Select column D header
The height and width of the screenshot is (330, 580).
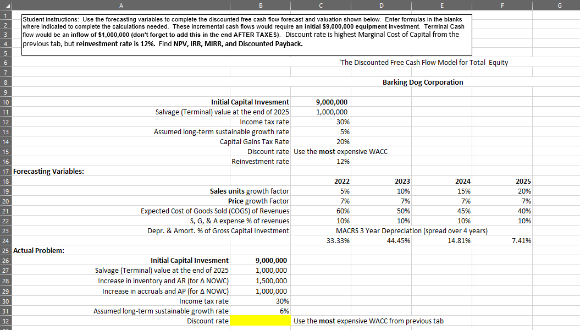382,5
